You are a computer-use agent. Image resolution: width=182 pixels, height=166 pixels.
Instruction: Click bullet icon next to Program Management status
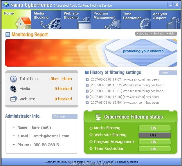tap(91, 142)
